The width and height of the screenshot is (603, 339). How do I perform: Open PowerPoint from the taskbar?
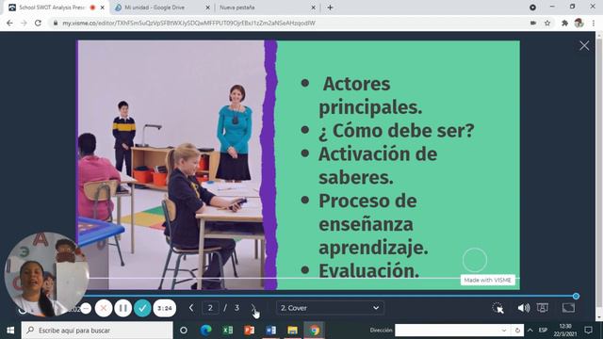click(x=249, y=331)
